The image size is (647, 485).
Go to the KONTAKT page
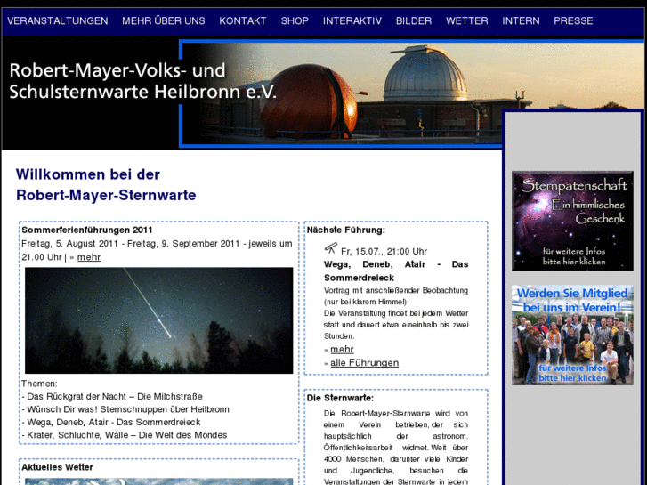click(x=243, y=21)
